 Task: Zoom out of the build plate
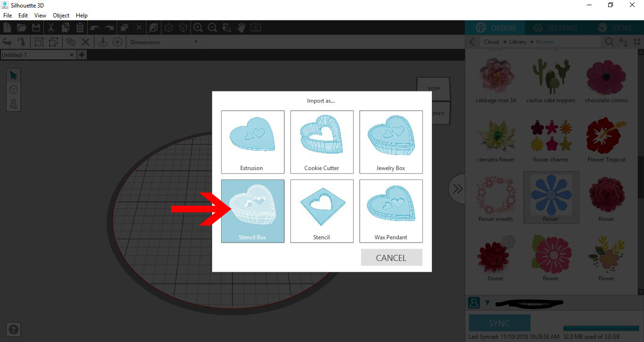212,28
